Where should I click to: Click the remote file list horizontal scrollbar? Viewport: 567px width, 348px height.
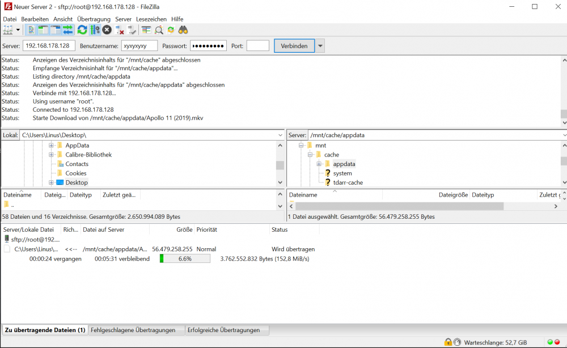click(399, 206)
